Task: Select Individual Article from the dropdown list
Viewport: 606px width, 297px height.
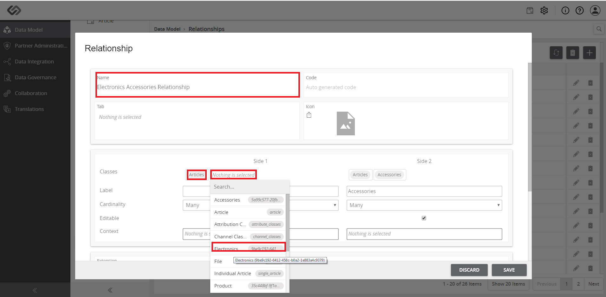Action: (248, 274)
